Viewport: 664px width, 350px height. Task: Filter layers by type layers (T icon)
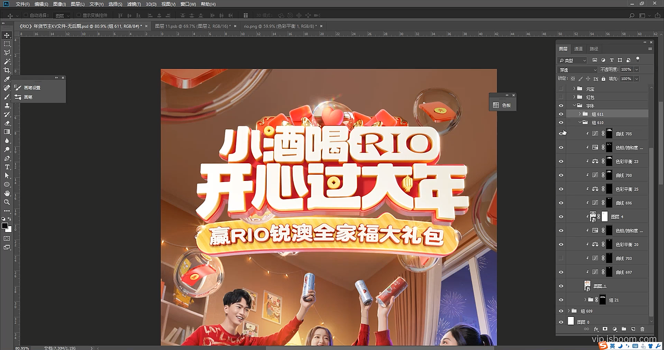612,60
